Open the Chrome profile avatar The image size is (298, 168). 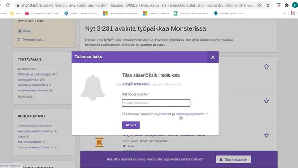coord(295,5)
